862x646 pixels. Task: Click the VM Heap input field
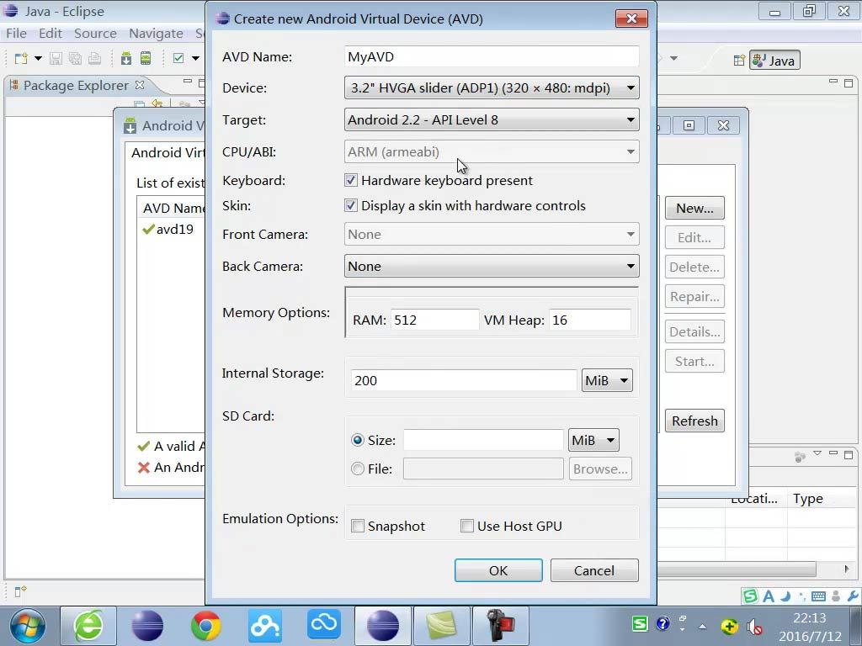[590, 320]
